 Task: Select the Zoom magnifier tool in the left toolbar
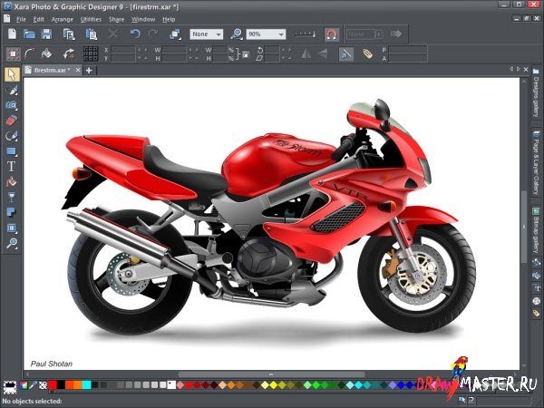[12, 243]
